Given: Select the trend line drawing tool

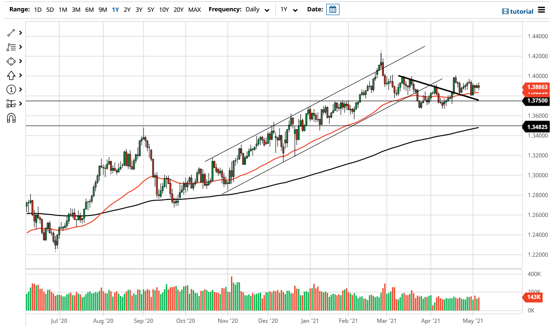Looking at the screenshot, I should pos(12,33).
